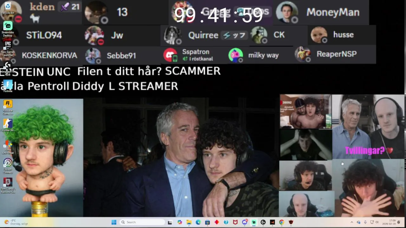
Task: Open the notification bell in the tray
Action: pos(399,222)
